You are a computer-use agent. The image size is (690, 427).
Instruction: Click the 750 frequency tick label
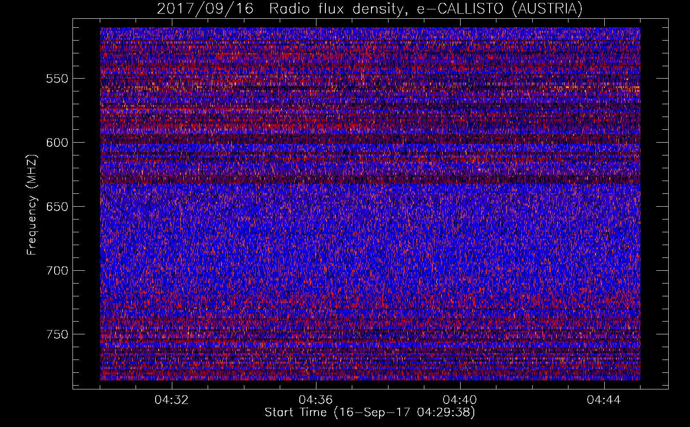(x=57, y=334)
